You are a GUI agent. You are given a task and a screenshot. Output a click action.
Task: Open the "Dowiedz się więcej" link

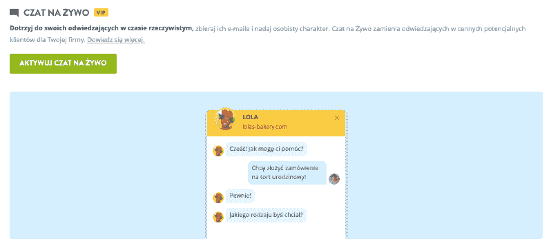pos(116,40)
